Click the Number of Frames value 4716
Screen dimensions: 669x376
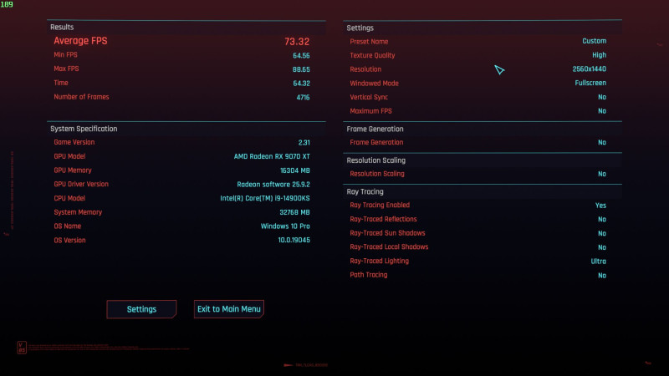pyautogui.click(x=303, y=97)
